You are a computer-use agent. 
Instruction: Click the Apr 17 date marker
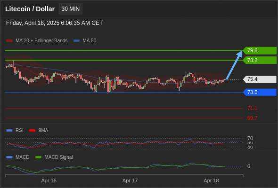[x=130, y=180]
